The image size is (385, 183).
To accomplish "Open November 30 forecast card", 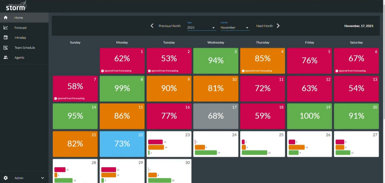I will coord(169,171).
